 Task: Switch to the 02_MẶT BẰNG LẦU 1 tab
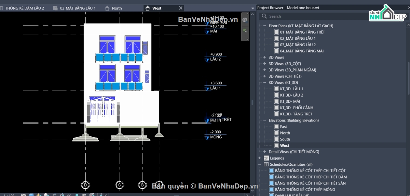coord(74,8)
